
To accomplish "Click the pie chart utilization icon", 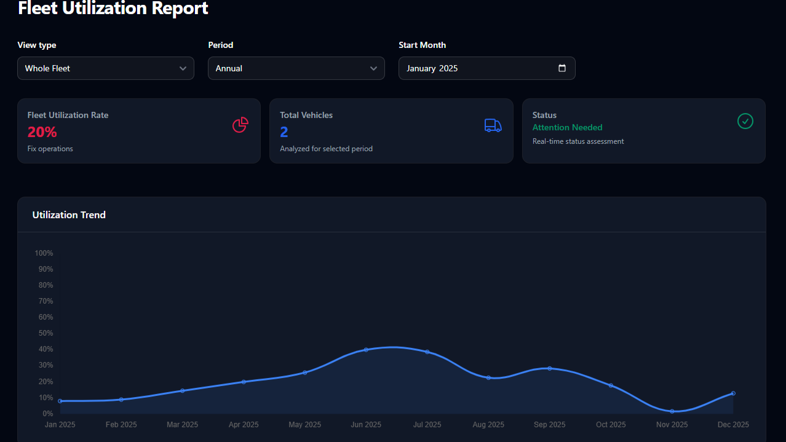I will tap(240, 125).
